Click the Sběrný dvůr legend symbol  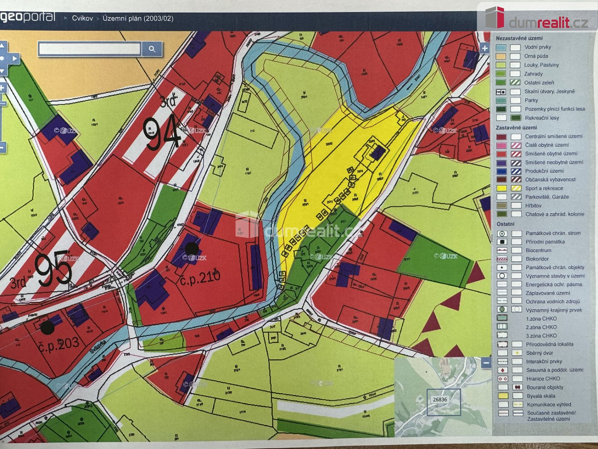pyautogui.click(x=517, y=353)
